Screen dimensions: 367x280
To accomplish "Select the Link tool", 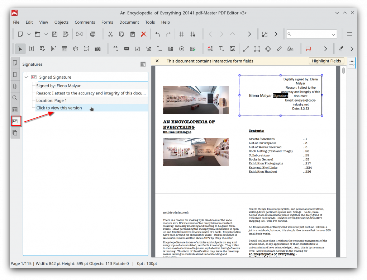I will point(115,48).
